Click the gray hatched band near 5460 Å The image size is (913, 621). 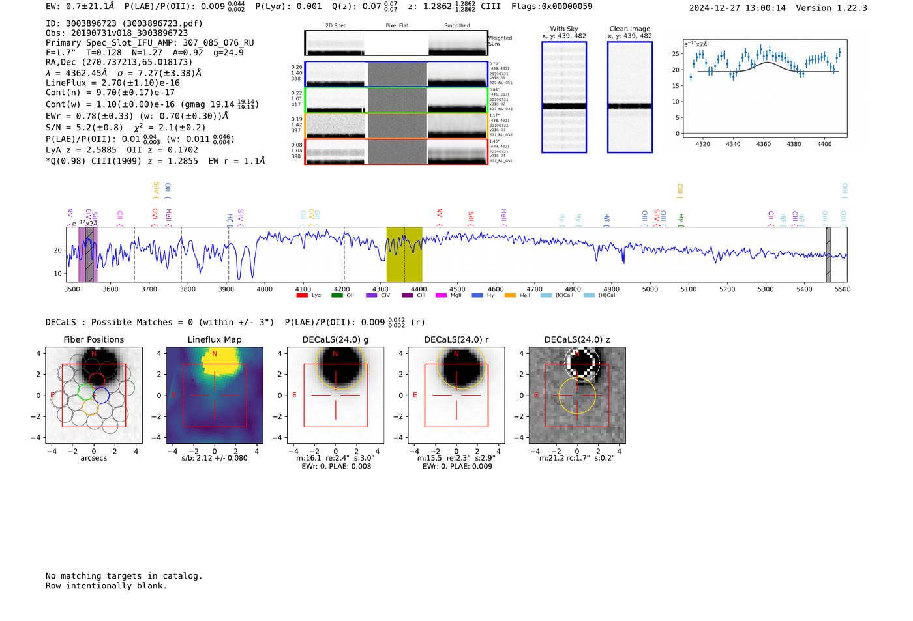click(828, 254)
